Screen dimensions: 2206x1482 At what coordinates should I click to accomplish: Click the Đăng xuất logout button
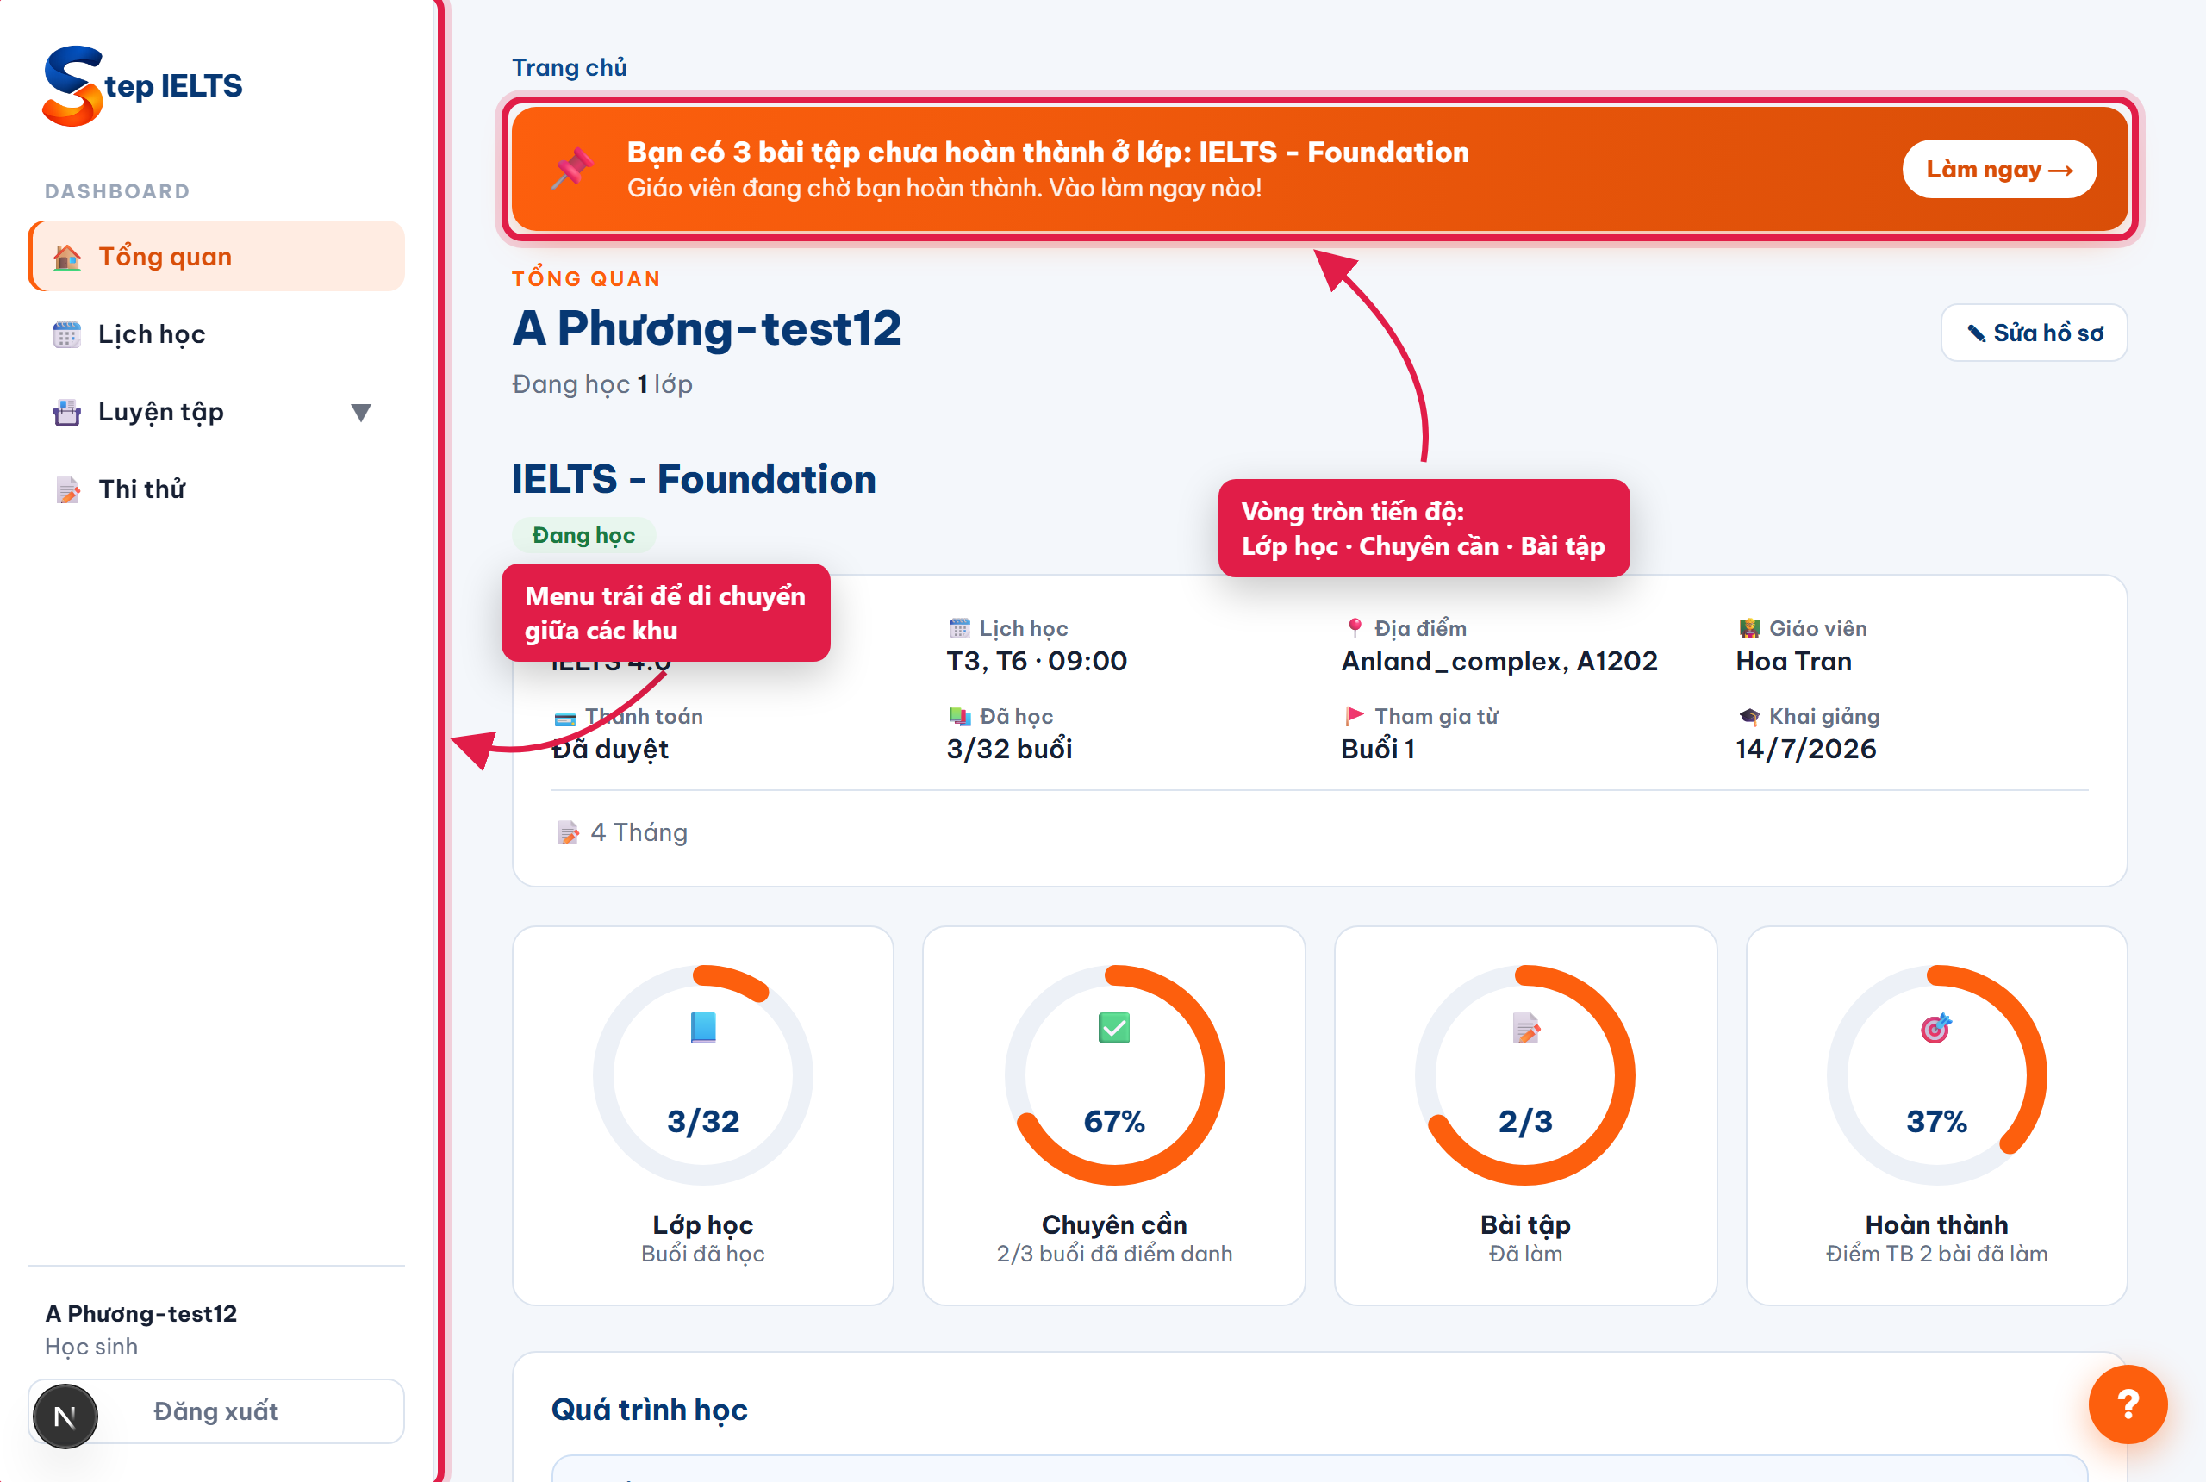coord(216,1411)
